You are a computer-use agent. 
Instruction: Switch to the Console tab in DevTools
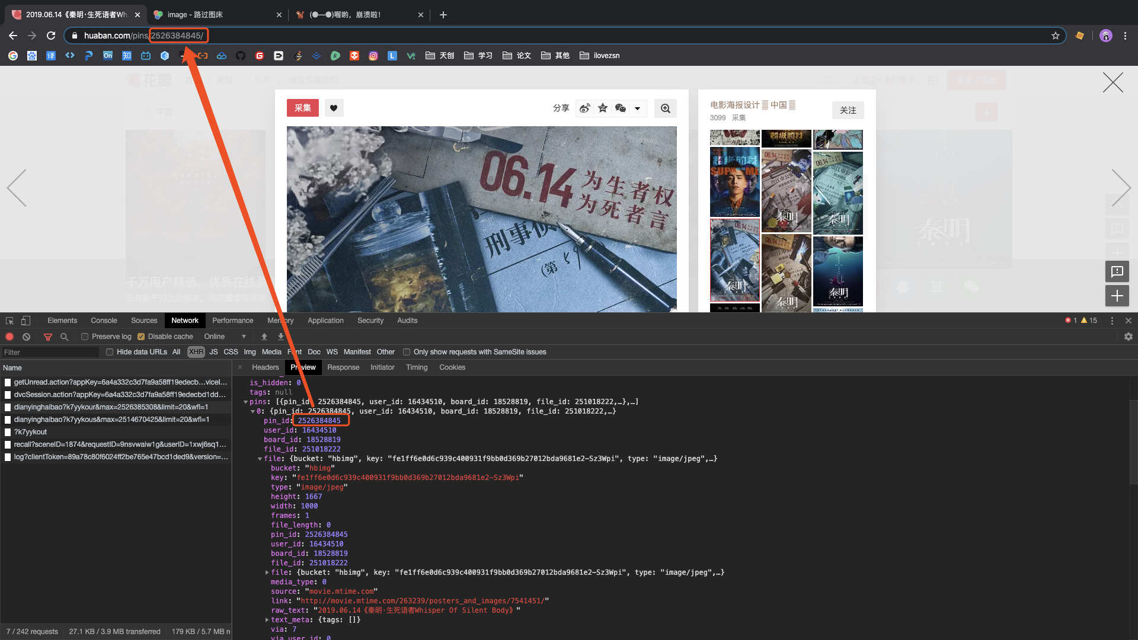(104, 321)
